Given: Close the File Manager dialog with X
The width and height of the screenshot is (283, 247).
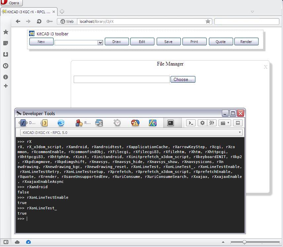Looking at the screenshot, I should click(265, 67).
